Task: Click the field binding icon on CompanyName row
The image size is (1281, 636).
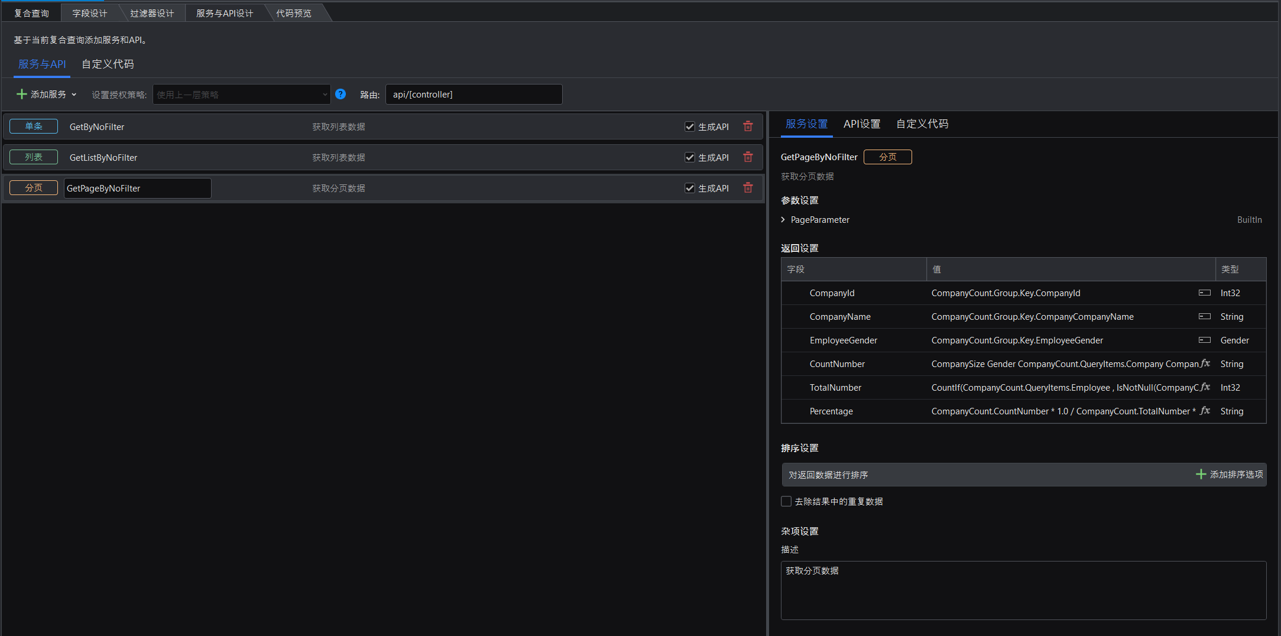Action: (1204, 316)
